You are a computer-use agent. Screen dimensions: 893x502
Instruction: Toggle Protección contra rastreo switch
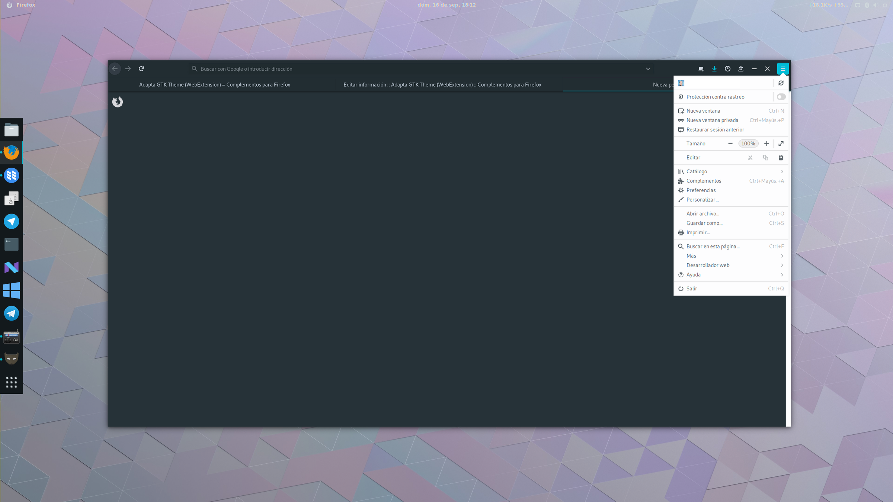781,97
